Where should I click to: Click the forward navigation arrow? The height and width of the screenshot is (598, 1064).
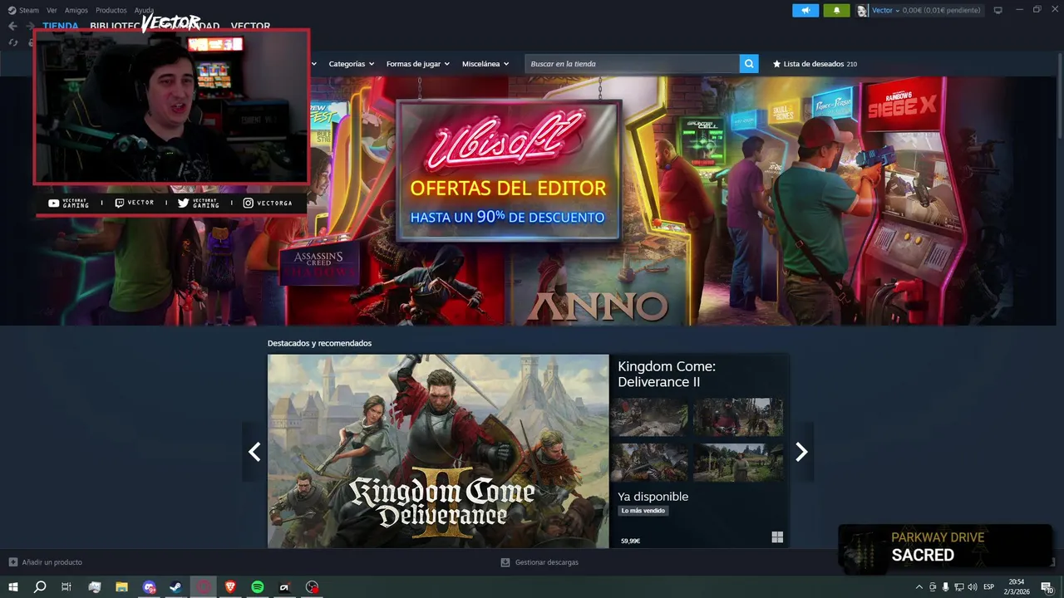[x=30, y=26]
